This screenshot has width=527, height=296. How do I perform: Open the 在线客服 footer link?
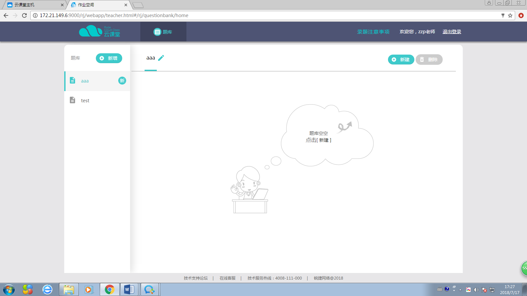[228, 278]
